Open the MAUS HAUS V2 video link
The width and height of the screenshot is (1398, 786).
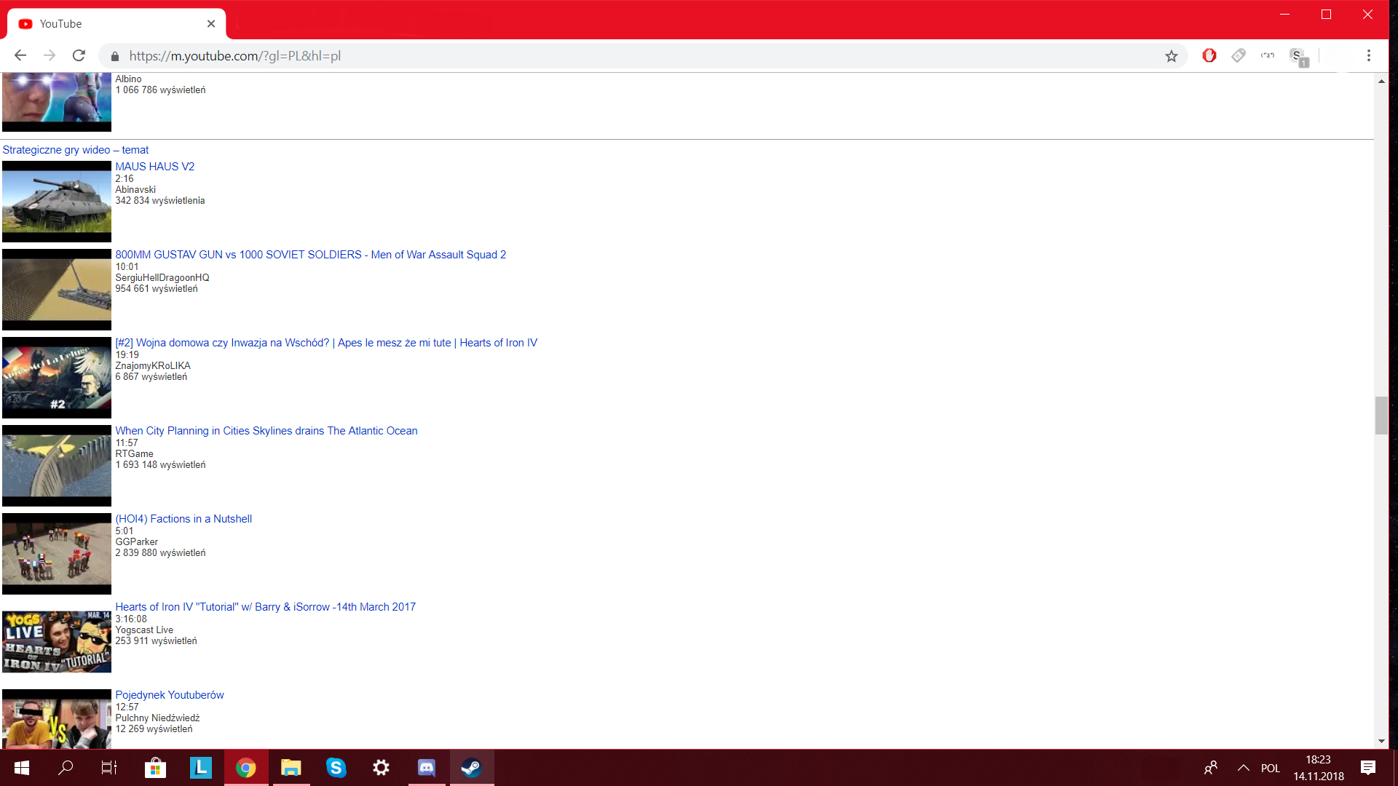(x=154, y=167)
